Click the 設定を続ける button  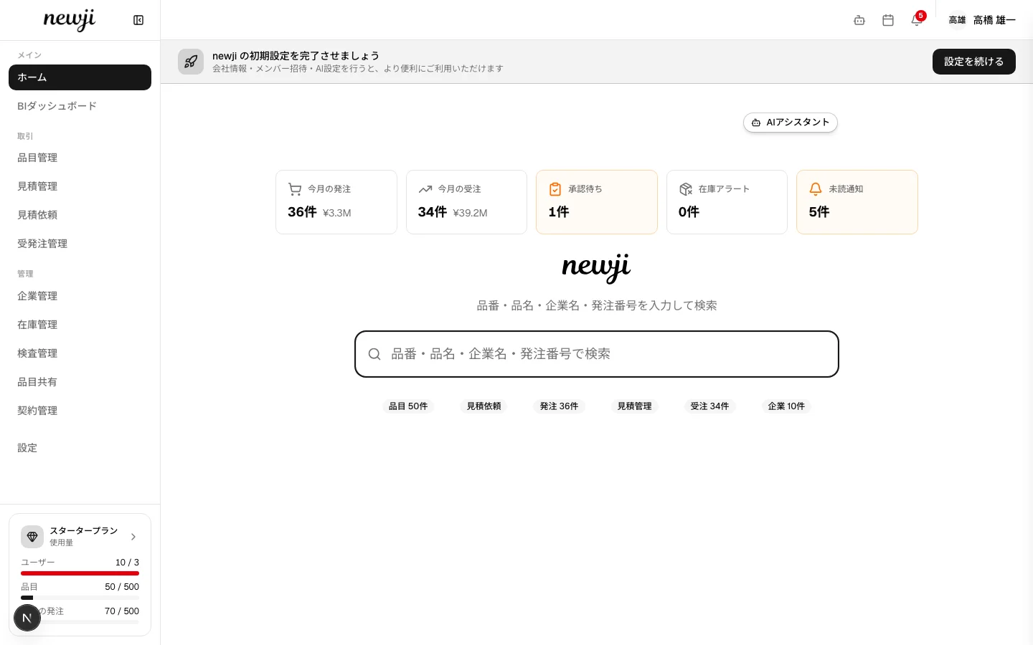coord(974,62)
